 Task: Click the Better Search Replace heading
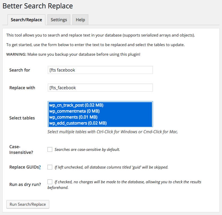pos(38,6)
